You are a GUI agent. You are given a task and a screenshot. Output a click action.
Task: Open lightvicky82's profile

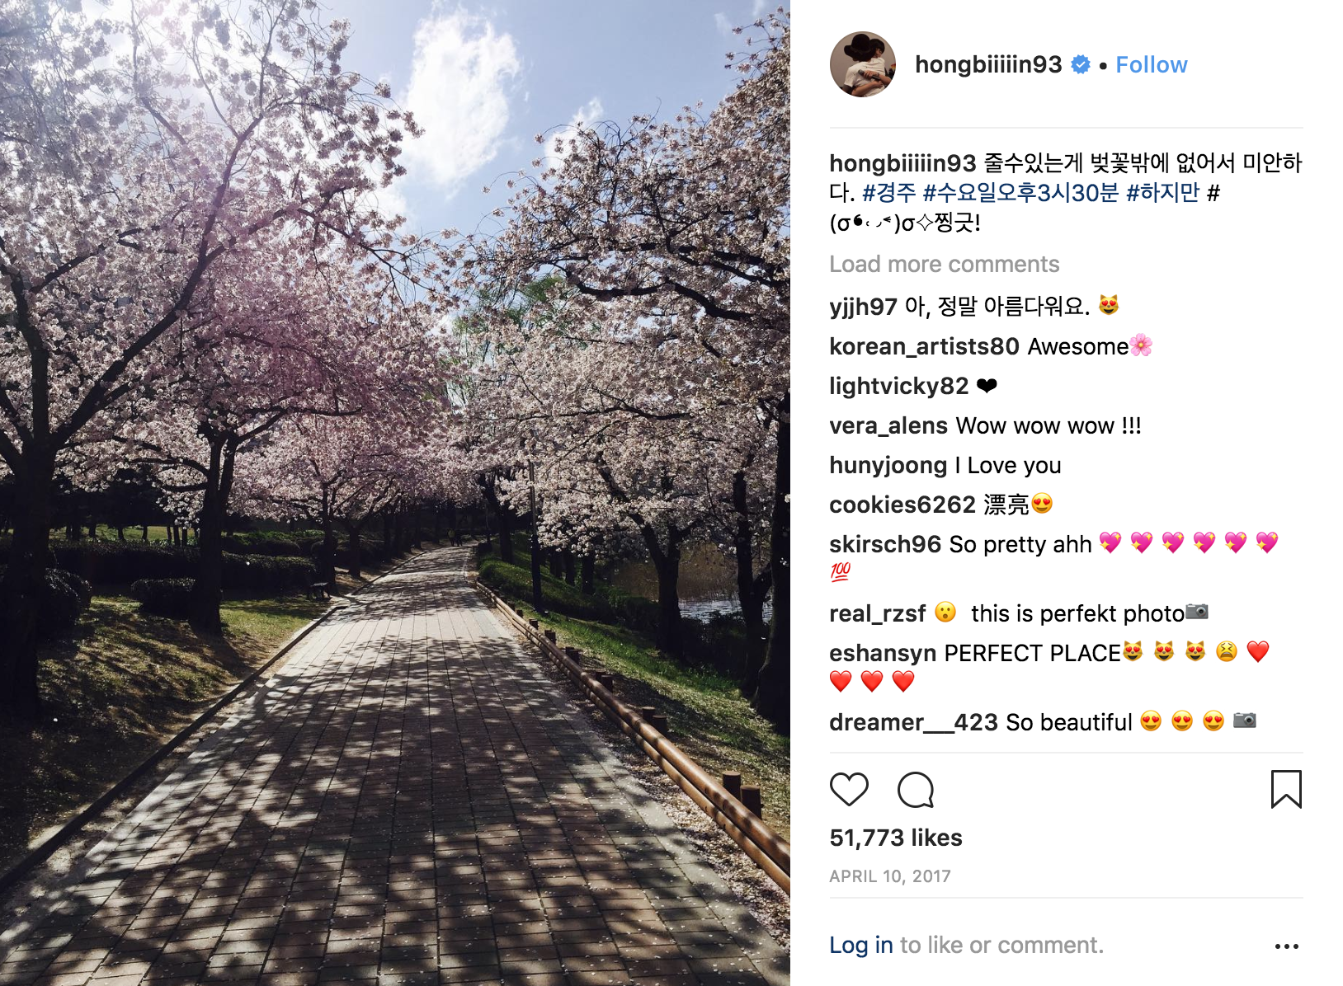pos(899,386)
